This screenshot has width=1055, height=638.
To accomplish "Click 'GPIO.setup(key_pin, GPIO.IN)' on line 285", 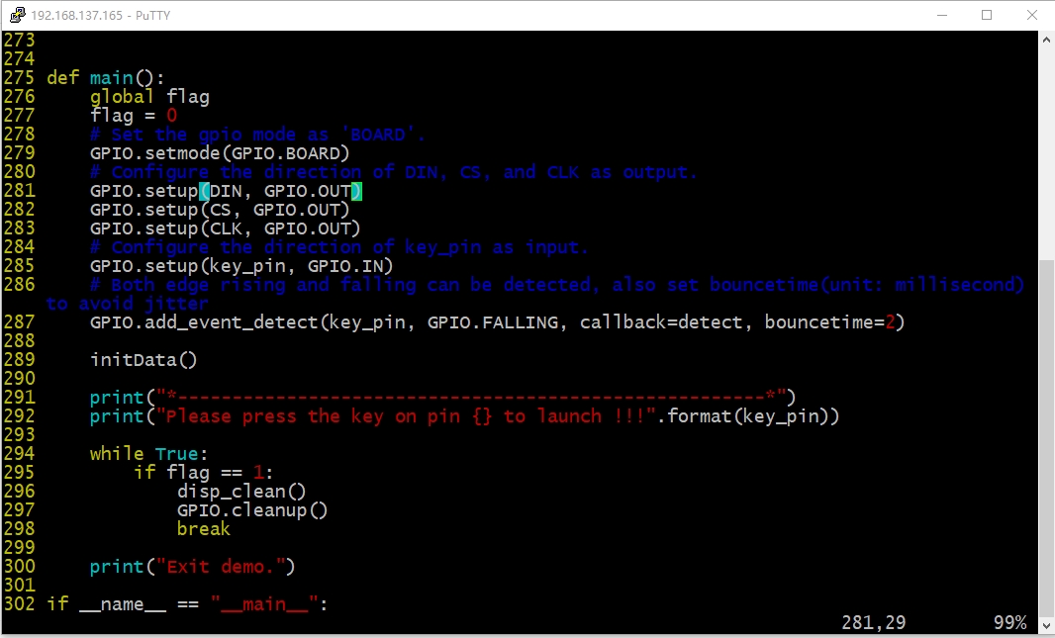I will [x=241, y=266].
